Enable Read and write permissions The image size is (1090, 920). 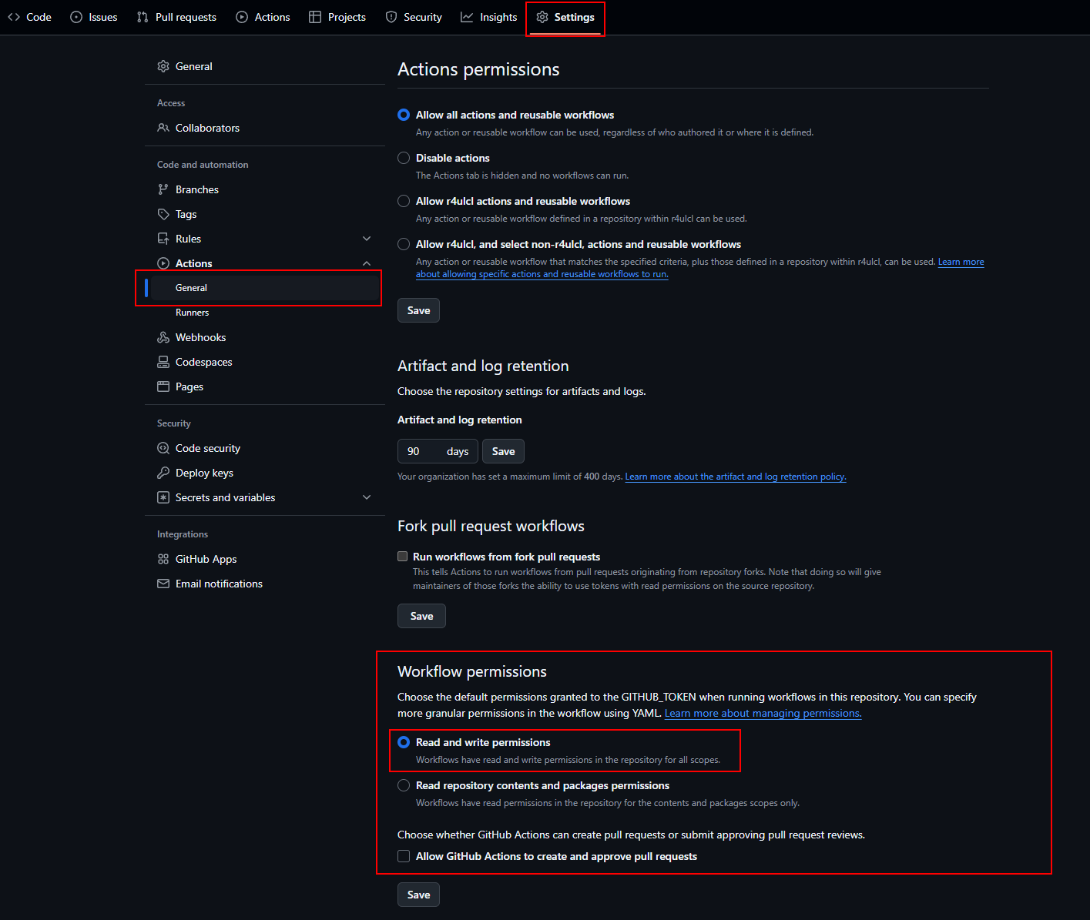coord(404,742)
